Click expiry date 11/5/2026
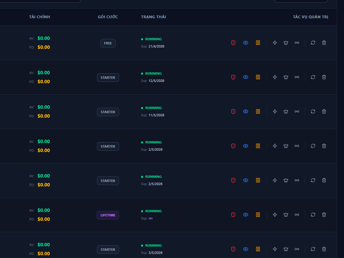This screenshot has height=258, width=344. pos(157,115)
